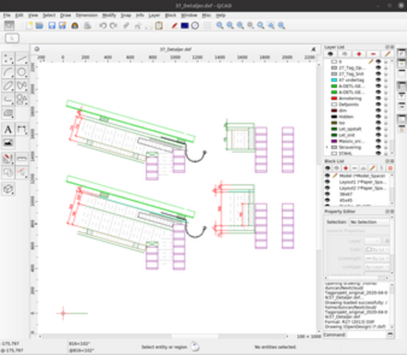The height and width of the screenshot is (355, 407).
Task: Select the Dimension tool
Action: coord(22,129)
